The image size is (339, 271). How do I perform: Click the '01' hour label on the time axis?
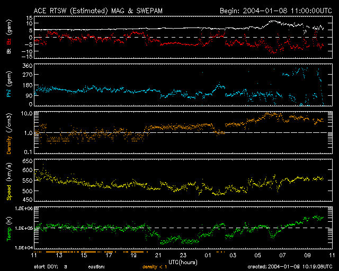(x=208, y=256)
